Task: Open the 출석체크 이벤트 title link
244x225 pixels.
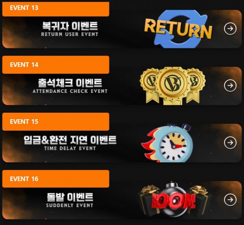Action: [x=70, y=83]
